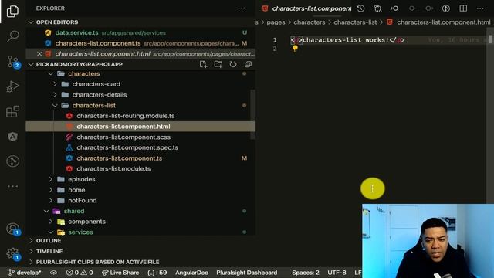The height and width of the screenshot is (278, 494).
Task: Collapse all folders in Explorer
Action: tap(248, 64)
